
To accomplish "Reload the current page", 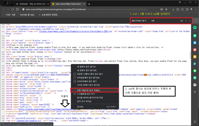I will click(13, 9).
